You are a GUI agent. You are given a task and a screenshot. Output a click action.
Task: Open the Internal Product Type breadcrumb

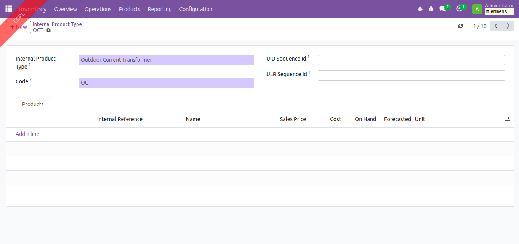coord(57,24)
